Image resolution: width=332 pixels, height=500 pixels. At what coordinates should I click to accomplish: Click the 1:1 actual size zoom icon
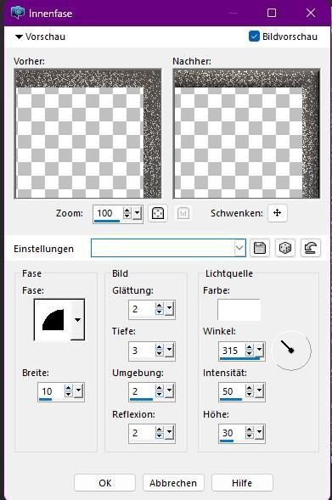point(183,213)
